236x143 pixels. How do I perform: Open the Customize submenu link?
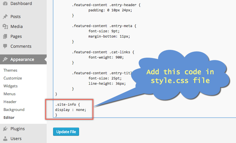coord(13,78)
